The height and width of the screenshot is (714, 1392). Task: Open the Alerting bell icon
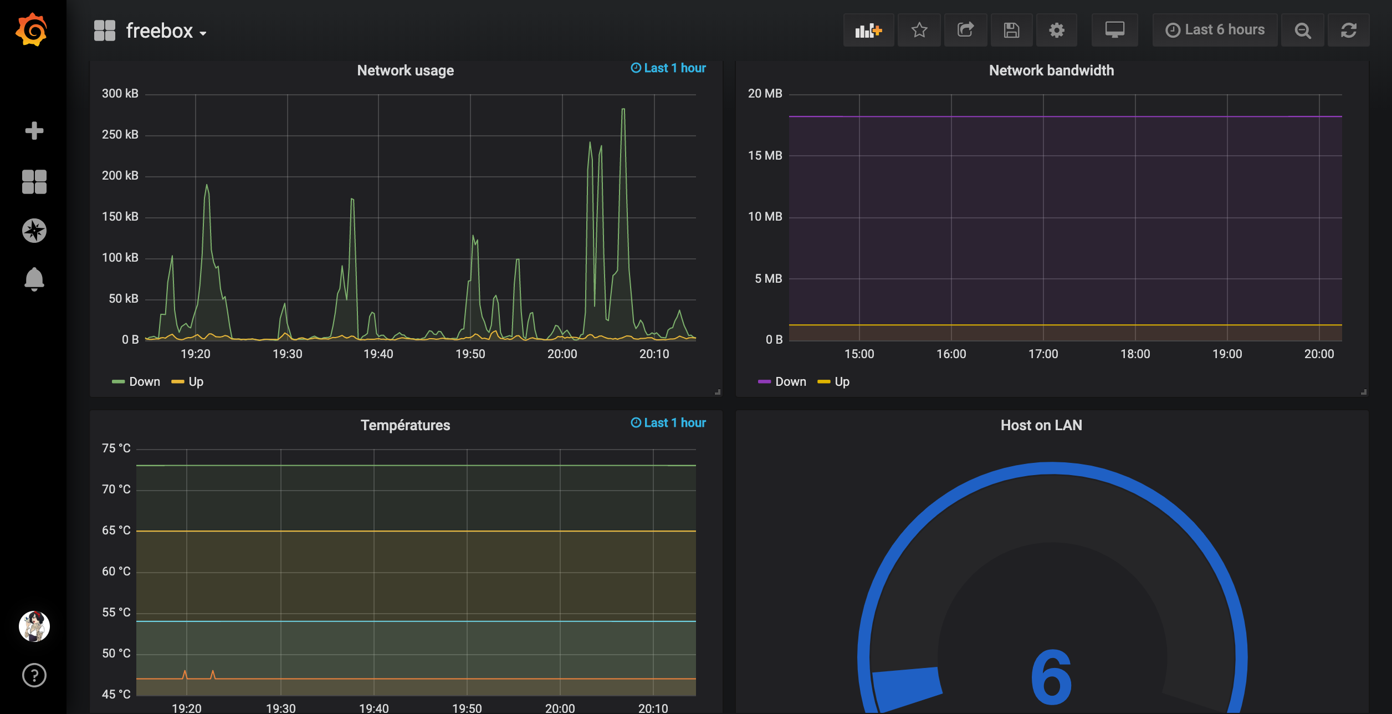(34, 279)
